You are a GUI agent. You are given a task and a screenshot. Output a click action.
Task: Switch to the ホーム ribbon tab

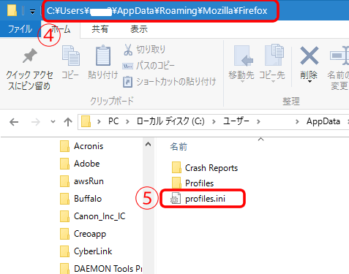61,29
